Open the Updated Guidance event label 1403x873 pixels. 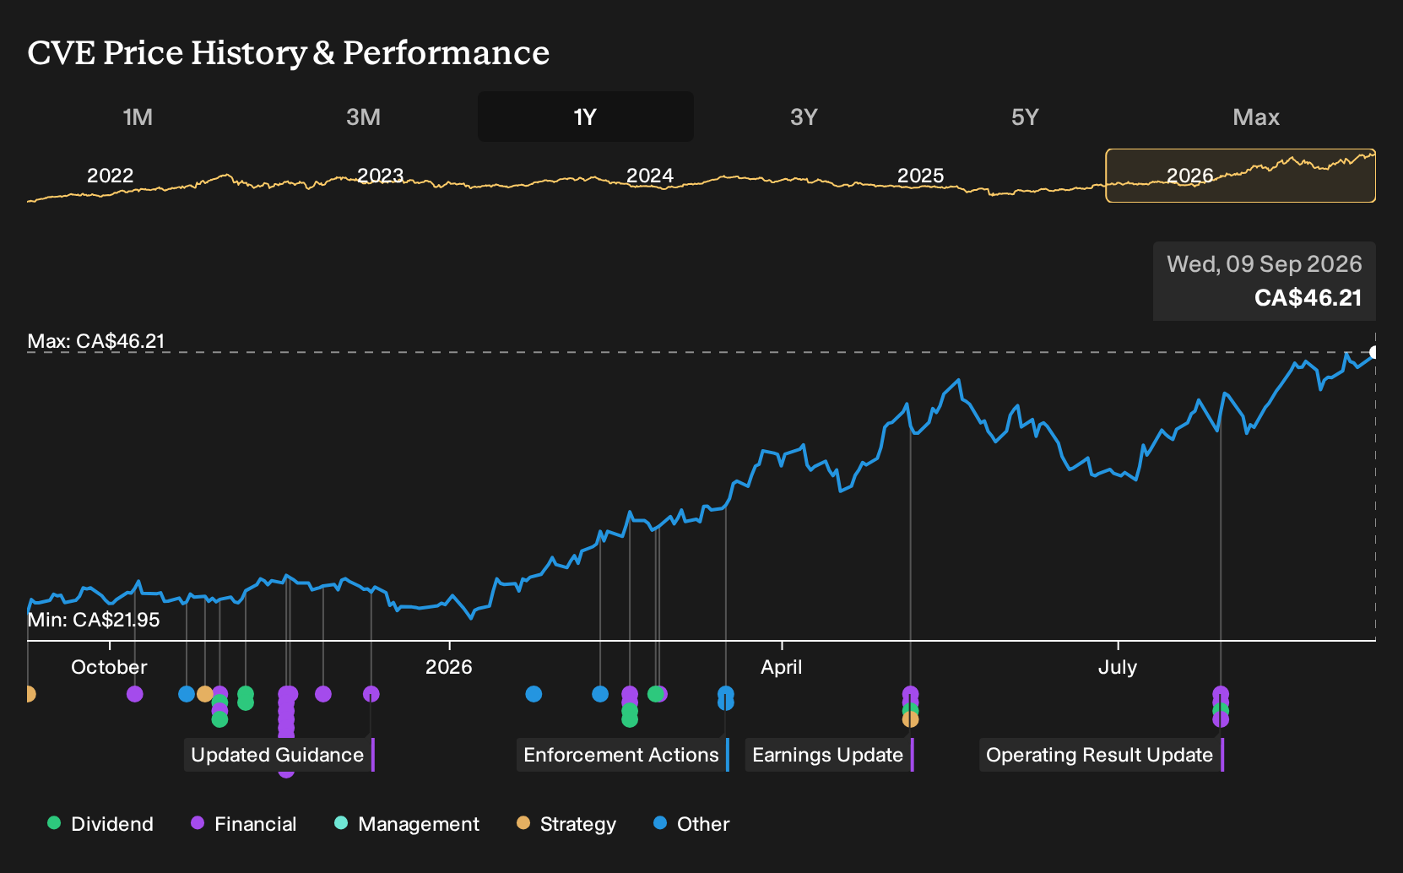(x=279, y=755)
